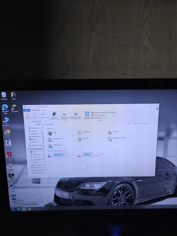Switch to the Computer ribbon tab
The image size is (177, 236).
click(35, 110)
